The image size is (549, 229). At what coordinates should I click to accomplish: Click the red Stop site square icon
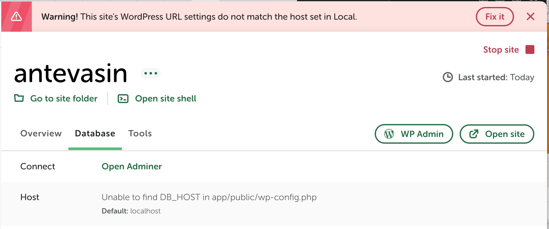pos(530,49)
